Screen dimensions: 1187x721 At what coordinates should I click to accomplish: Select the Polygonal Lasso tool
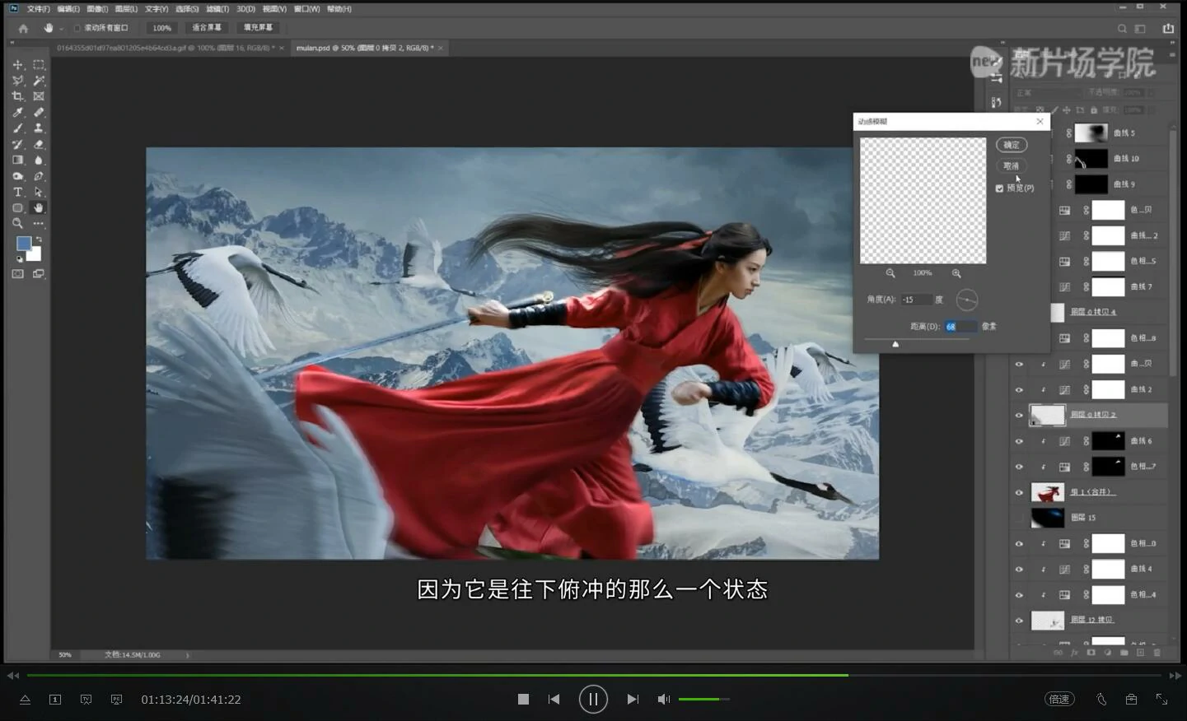(17, 81)
